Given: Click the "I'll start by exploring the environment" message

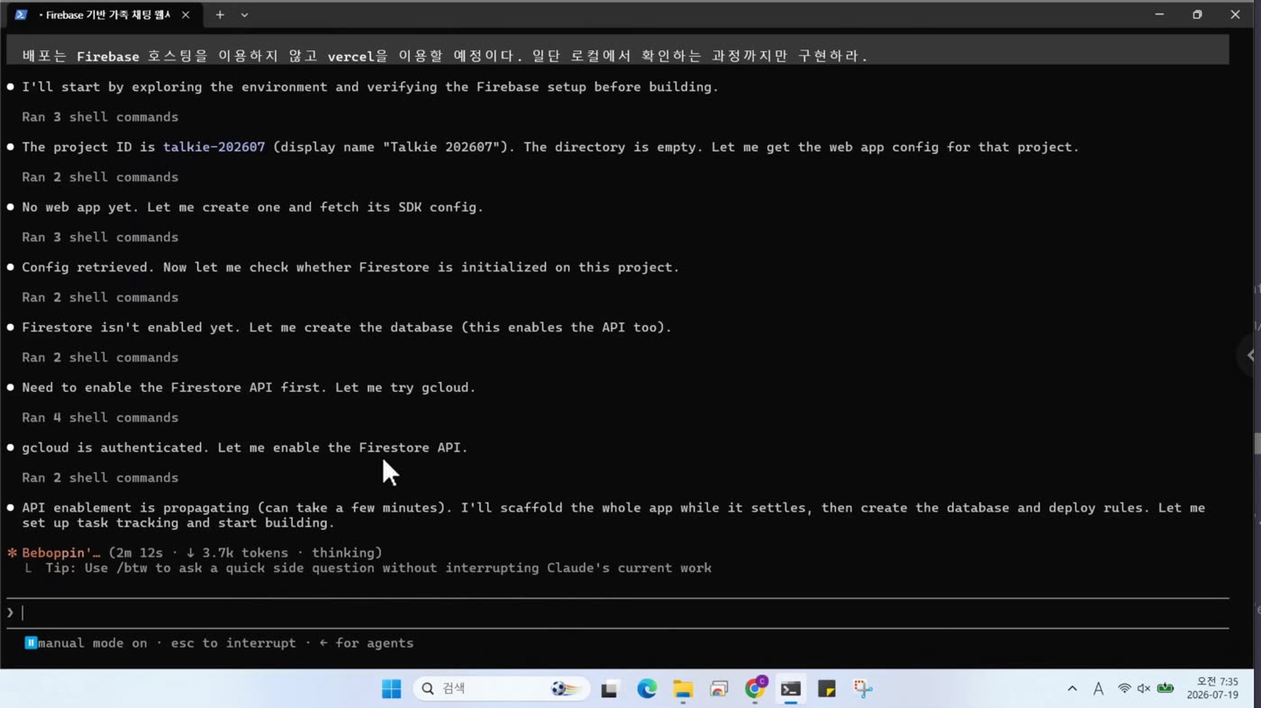Looking at the screenshot, I should [370, 87].
